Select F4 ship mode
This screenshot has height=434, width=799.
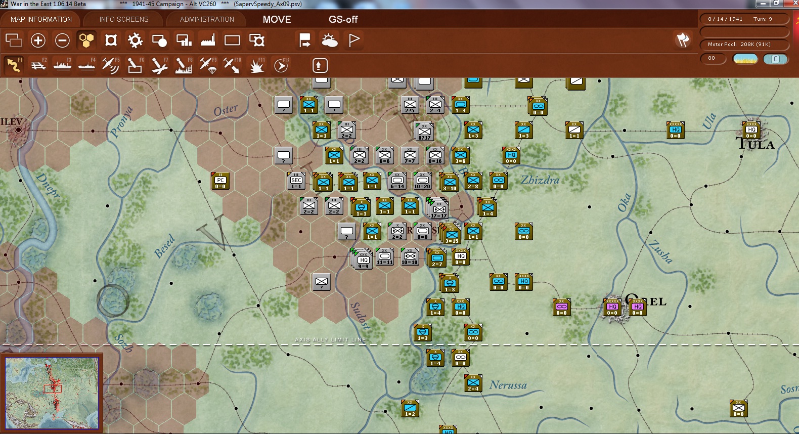(x=86, y=65)
